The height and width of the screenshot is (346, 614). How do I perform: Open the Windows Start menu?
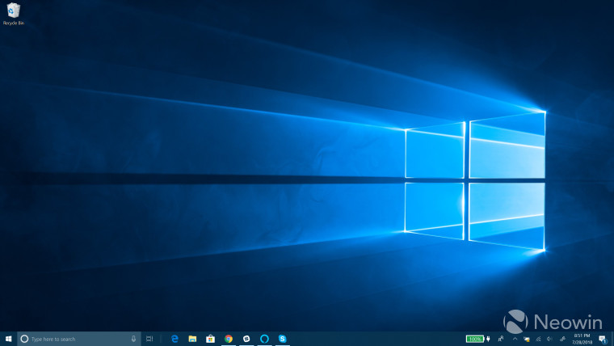coord(8,339)
